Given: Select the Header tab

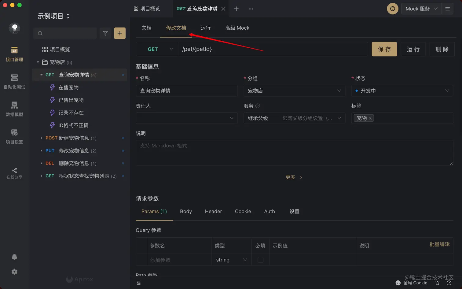Looking at the screenshot, I should click(x=213, y=211).
